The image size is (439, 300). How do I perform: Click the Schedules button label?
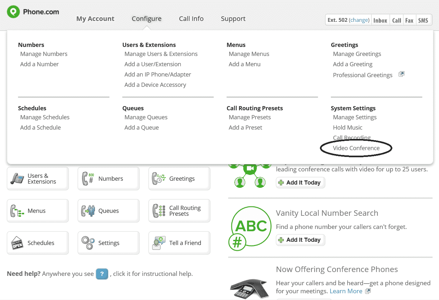point(41,243)
